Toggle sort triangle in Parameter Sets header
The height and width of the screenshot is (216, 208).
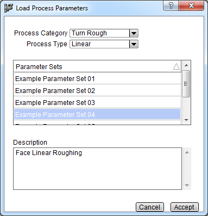pos(177,66)
